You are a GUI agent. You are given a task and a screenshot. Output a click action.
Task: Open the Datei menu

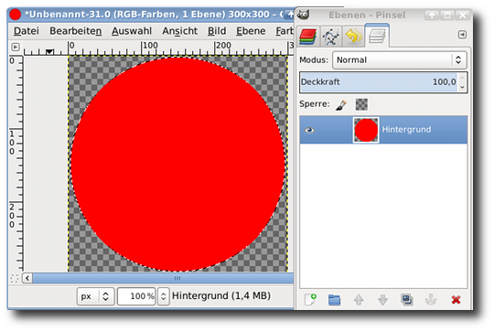[27, 31]
